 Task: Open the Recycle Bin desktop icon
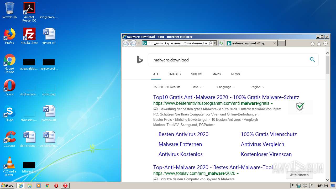9,10
